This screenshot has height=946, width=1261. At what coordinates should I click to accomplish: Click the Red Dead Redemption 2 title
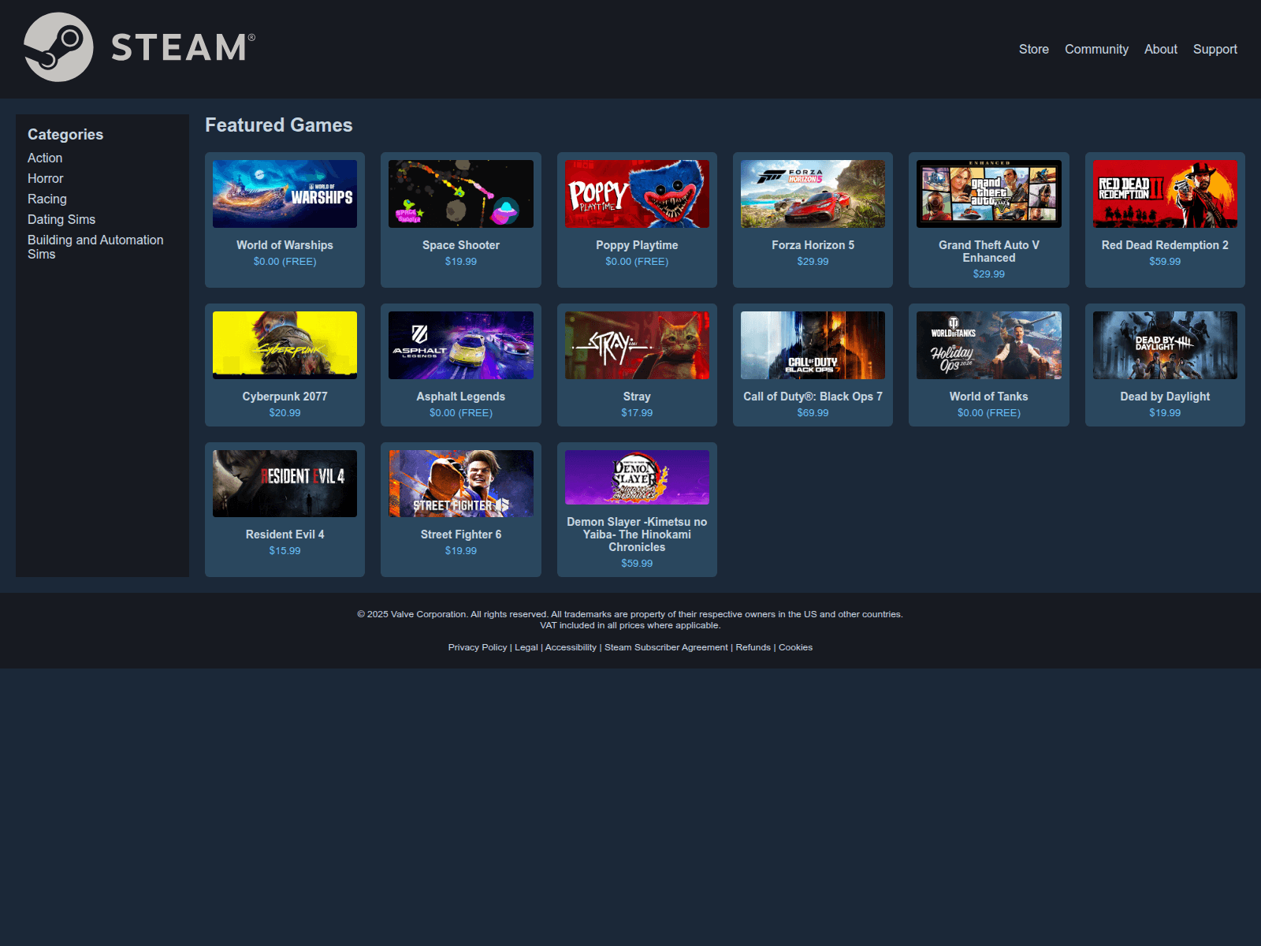[x=1165, y=245]
